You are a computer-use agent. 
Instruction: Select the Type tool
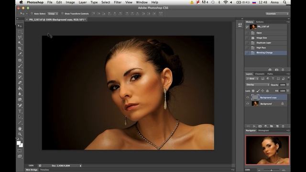pyautogui.click(x=20, y=111)
